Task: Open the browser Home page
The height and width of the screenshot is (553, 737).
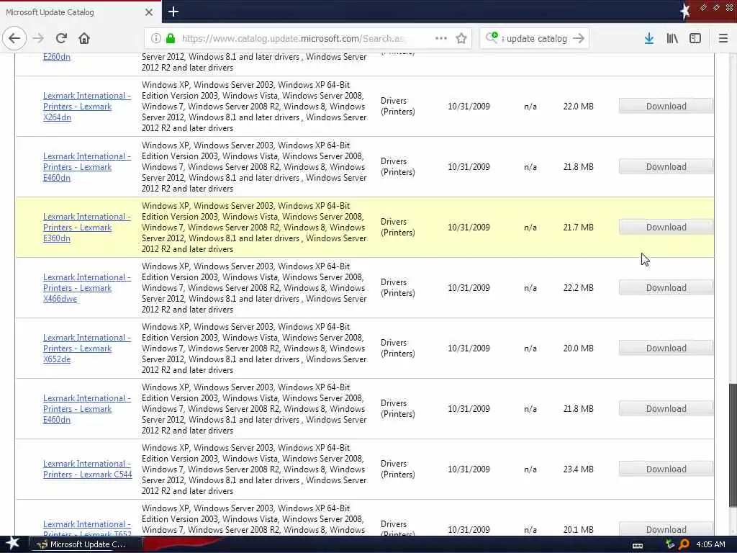Action: click(84, 38)
